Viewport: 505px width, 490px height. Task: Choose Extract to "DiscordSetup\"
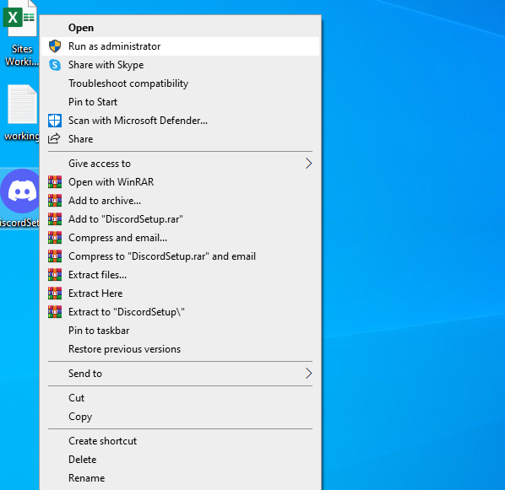pos(181,312)
